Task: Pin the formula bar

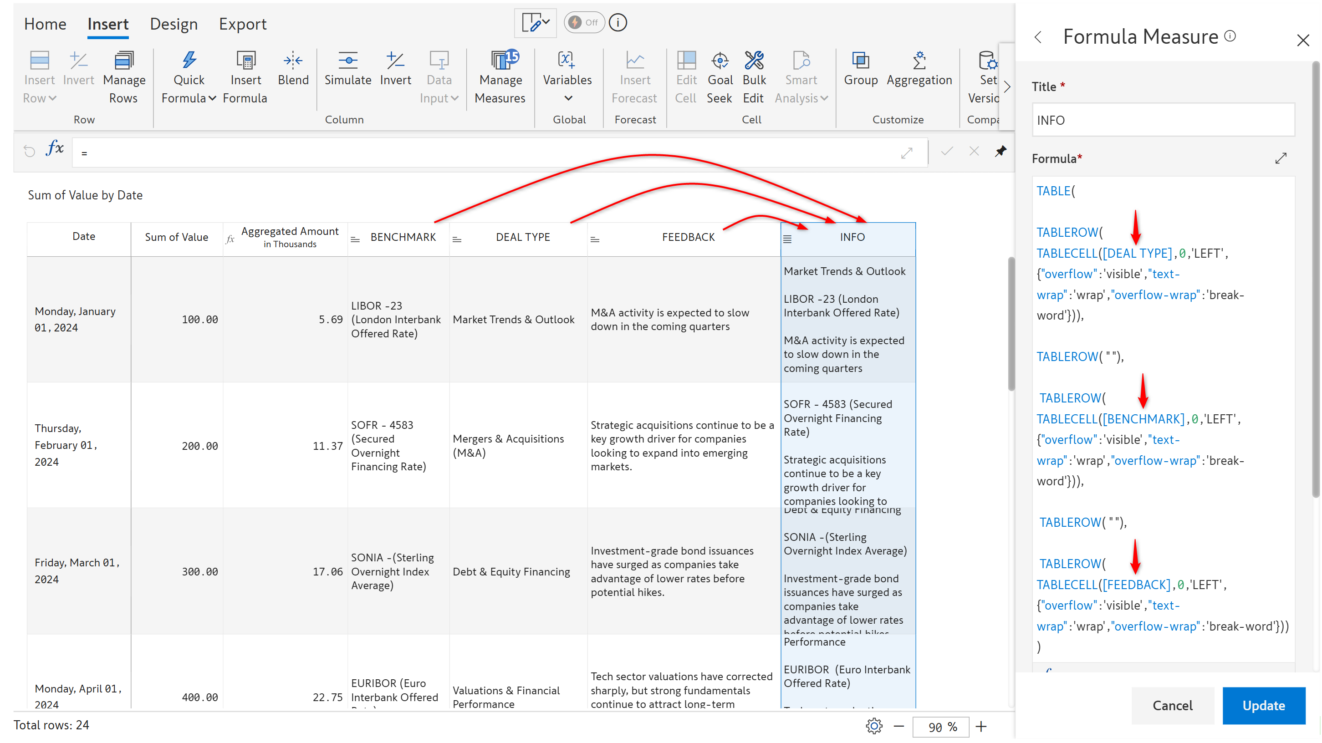Action: click(1000, 151)
